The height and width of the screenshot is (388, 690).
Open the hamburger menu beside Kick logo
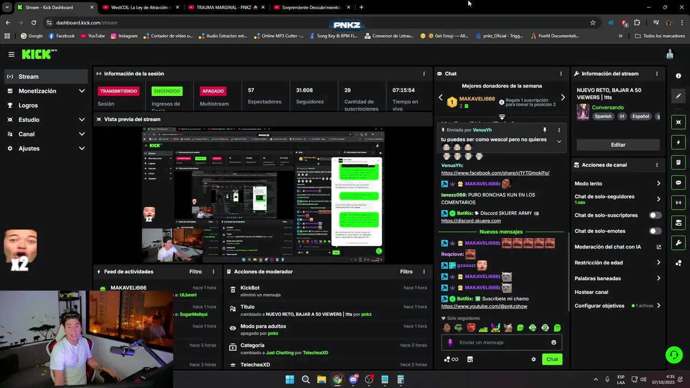tap(11, 54)
